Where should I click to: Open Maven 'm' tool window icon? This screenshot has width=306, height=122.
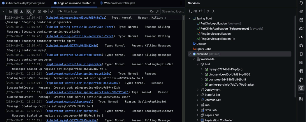pyautogui.click(x=301, y=37)
